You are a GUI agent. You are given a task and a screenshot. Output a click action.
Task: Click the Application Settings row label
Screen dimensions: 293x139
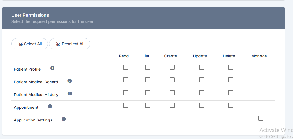coord(33,120)
